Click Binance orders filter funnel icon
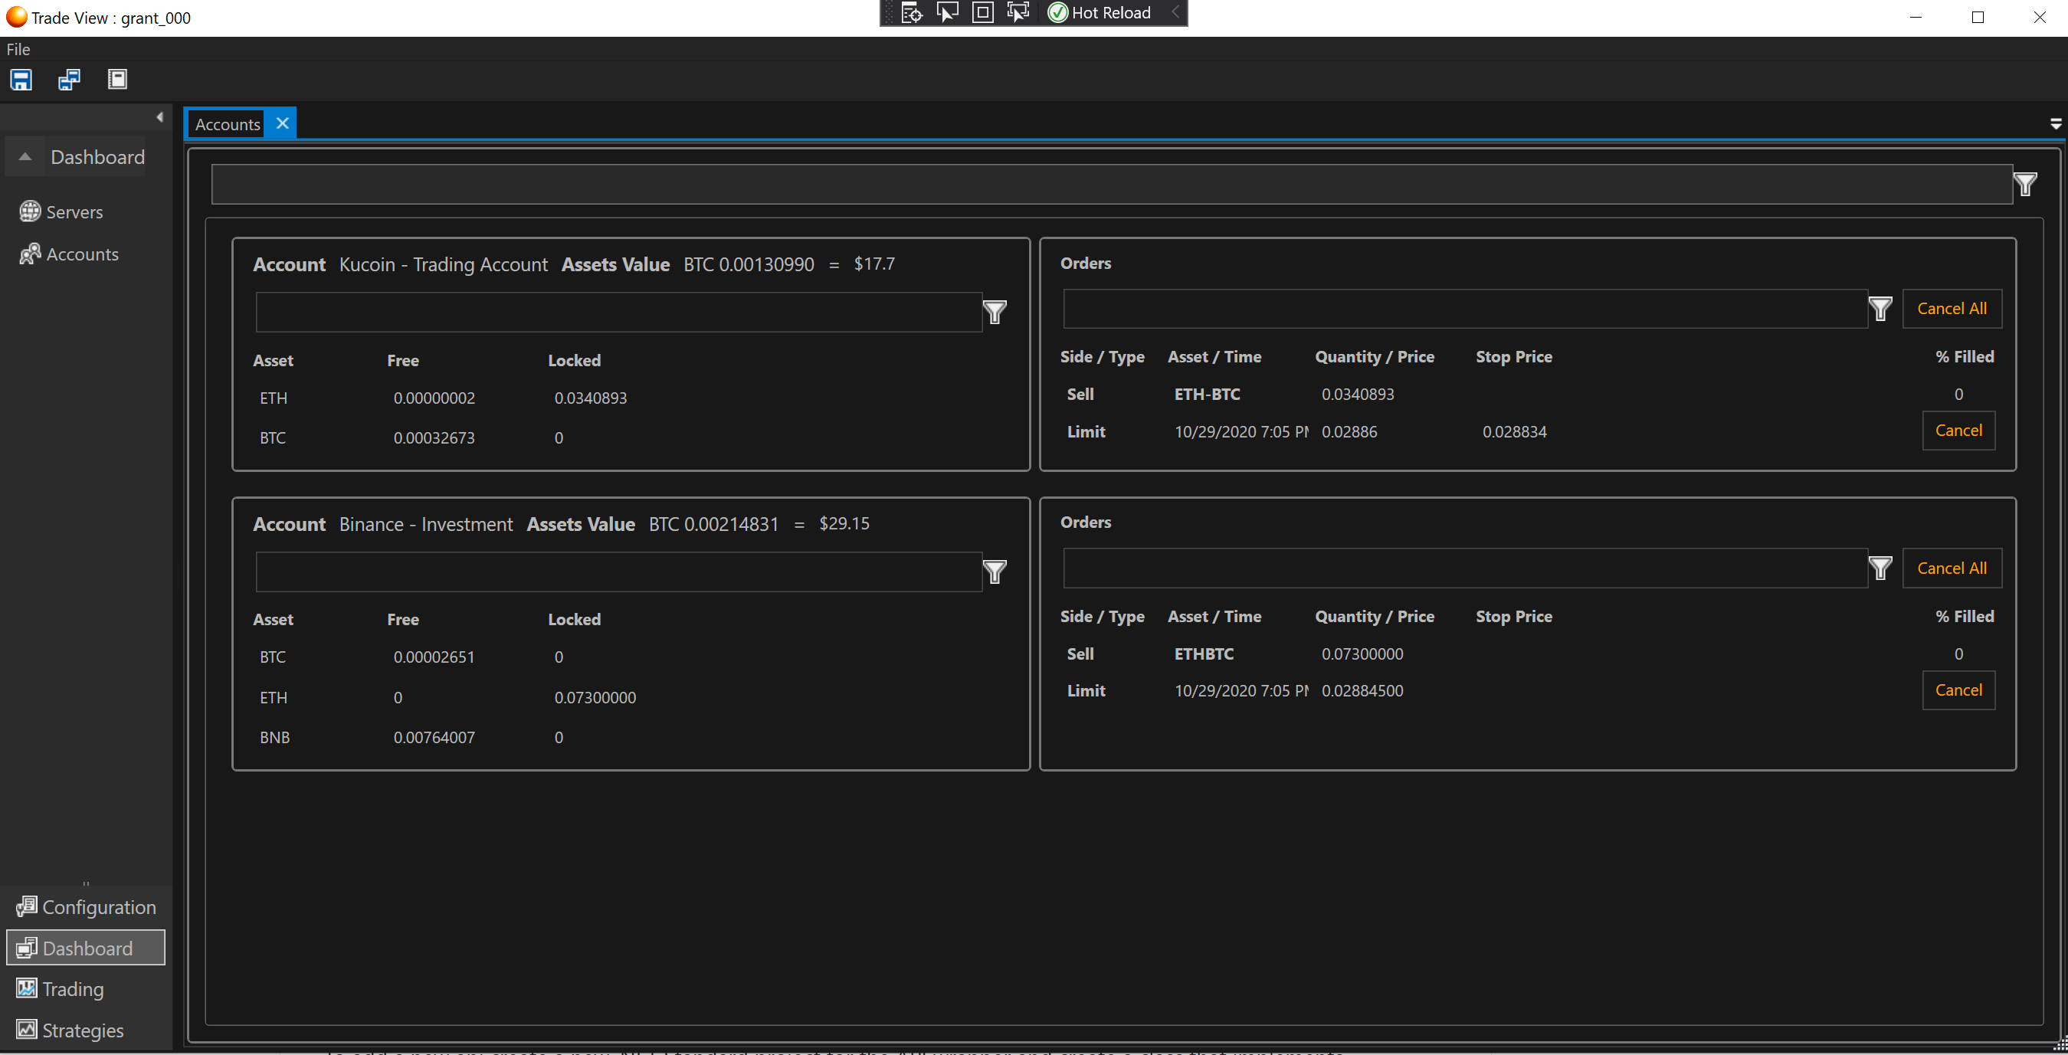 [x=1880, y=568]
